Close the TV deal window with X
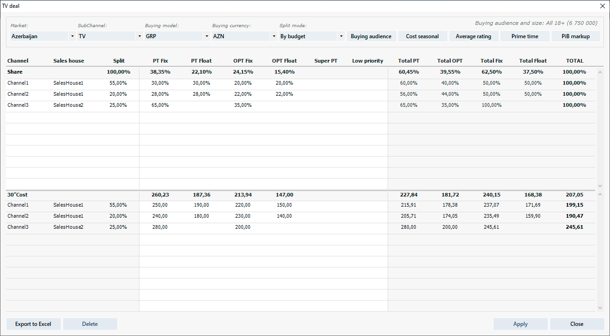 602,6
